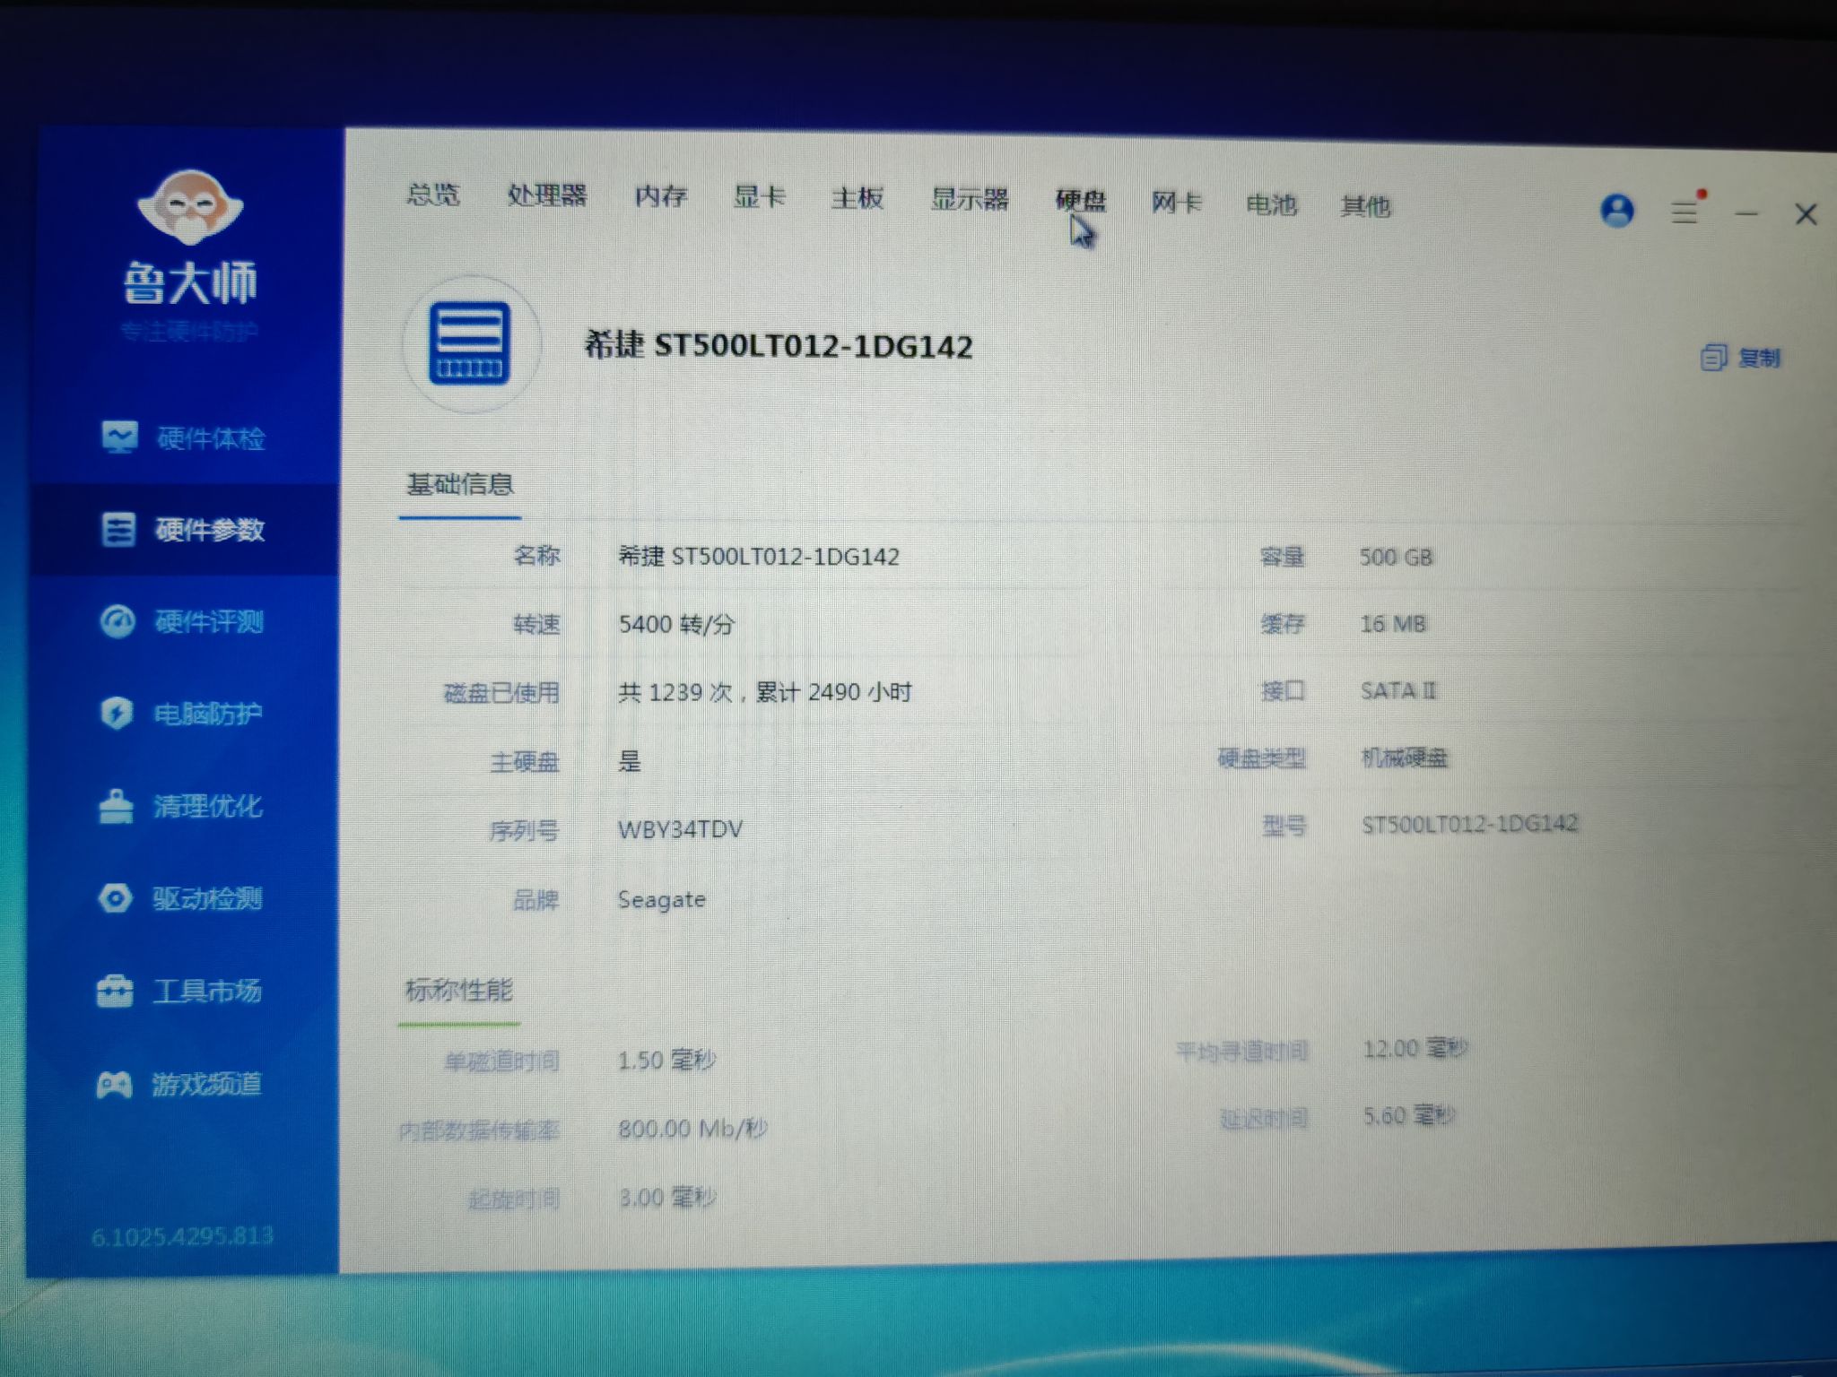Click the 3.00 毫秒 spin-up value

click(667, 1198)
